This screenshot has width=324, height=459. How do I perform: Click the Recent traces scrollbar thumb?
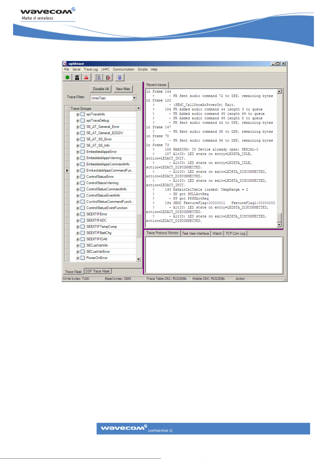pos(279,218)
